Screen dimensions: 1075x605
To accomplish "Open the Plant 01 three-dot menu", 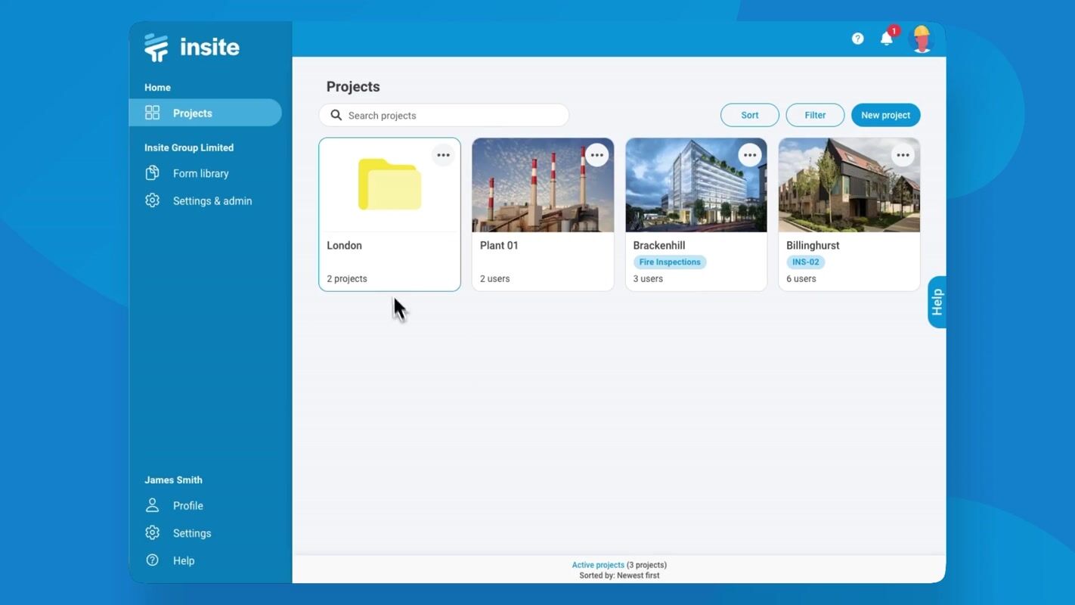I will coord(596,155).
